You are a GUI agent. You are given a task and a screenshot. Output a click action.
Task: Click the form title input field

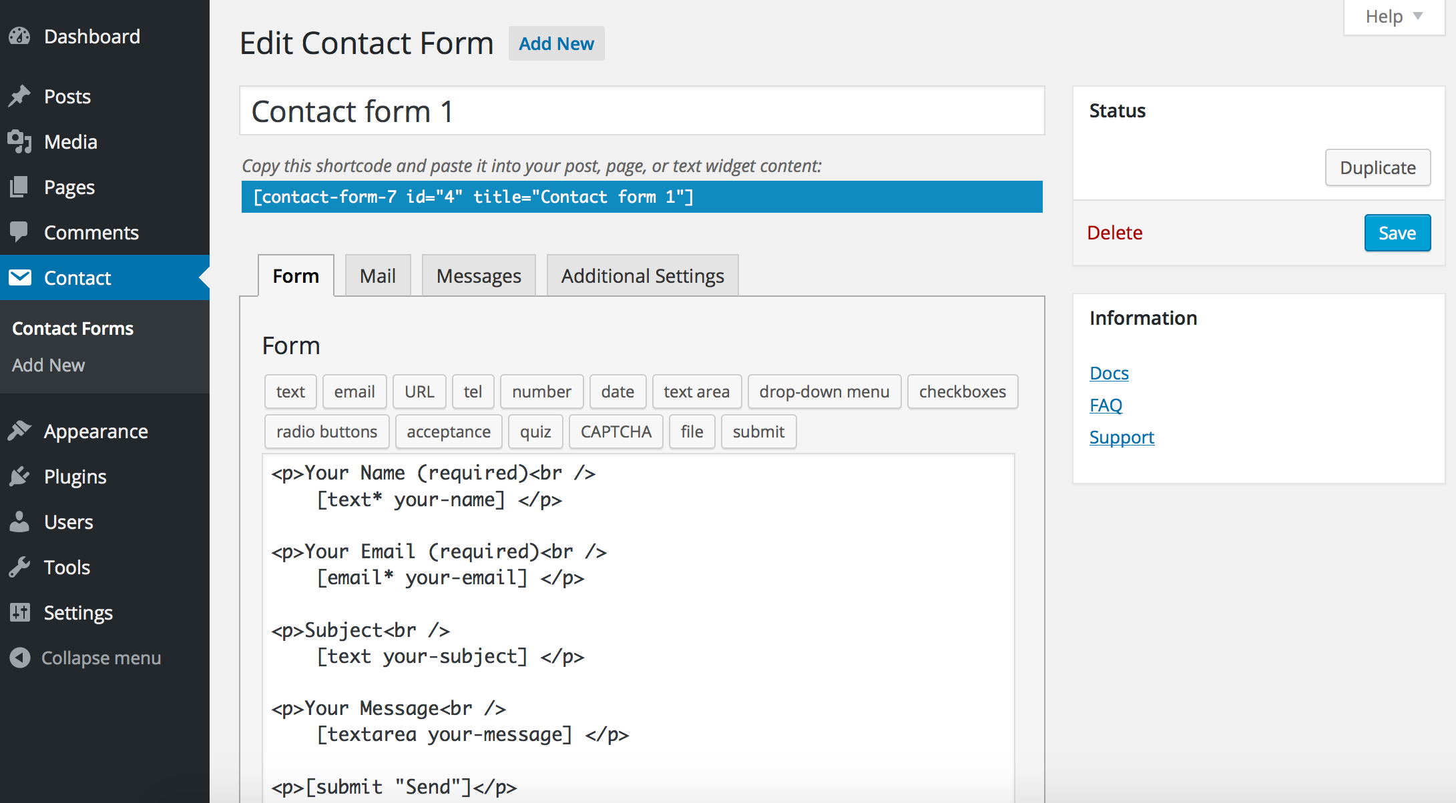click(x=642, y=112)
